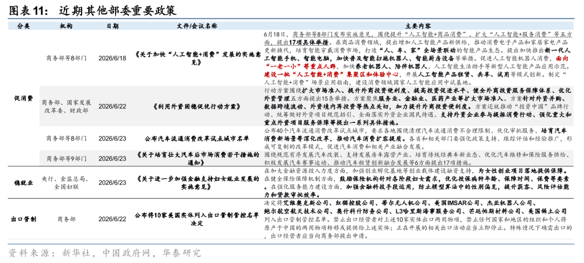Click the 商务部等9部门 institution cell

(67, 159)
